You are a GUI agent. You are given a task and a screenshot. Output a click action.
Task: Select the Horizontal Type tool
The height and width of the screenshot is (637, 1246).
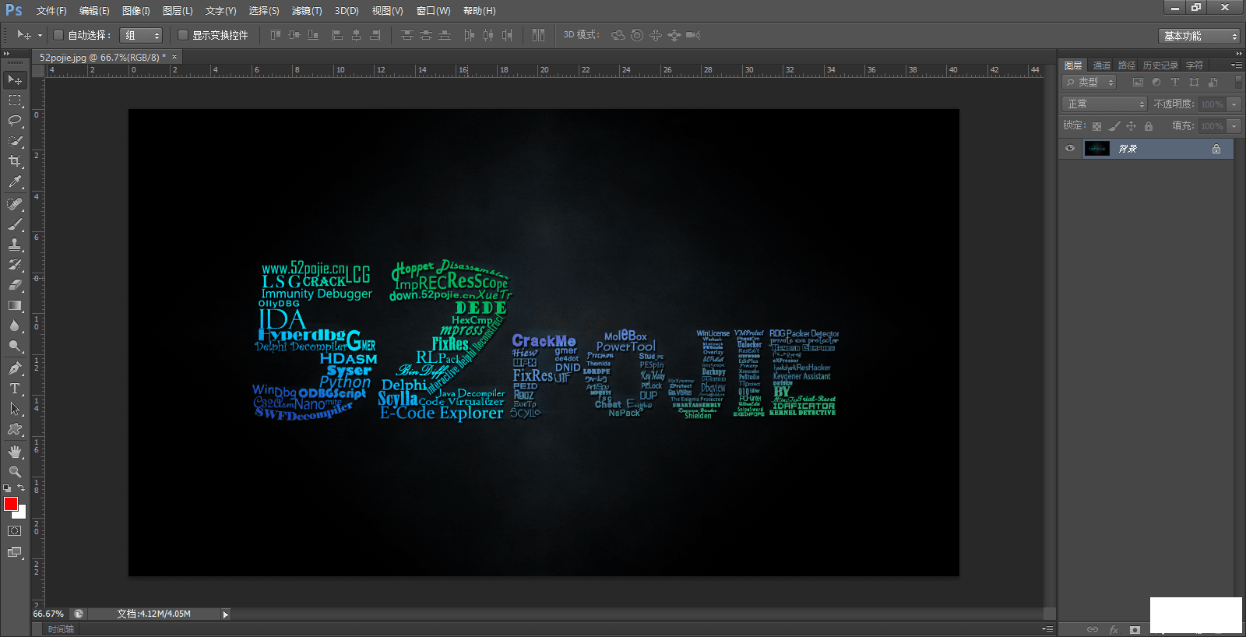point(15,389)
